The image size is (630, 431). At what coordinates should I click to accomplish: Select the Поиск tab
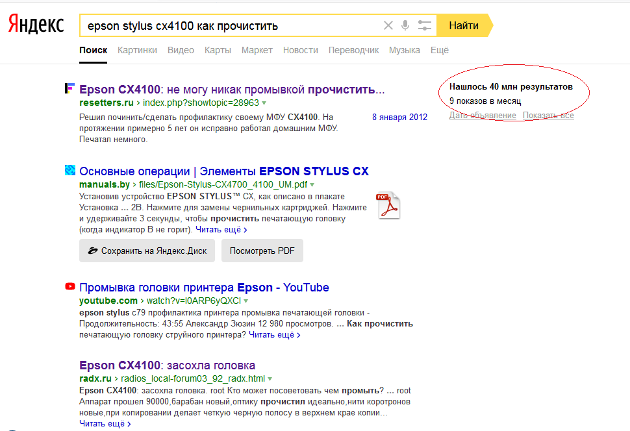click(x=94, y=50)
